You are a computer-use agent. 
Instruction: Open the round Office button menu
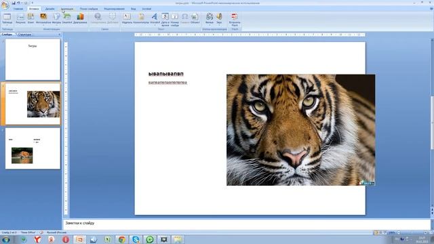tap(5, 5)
